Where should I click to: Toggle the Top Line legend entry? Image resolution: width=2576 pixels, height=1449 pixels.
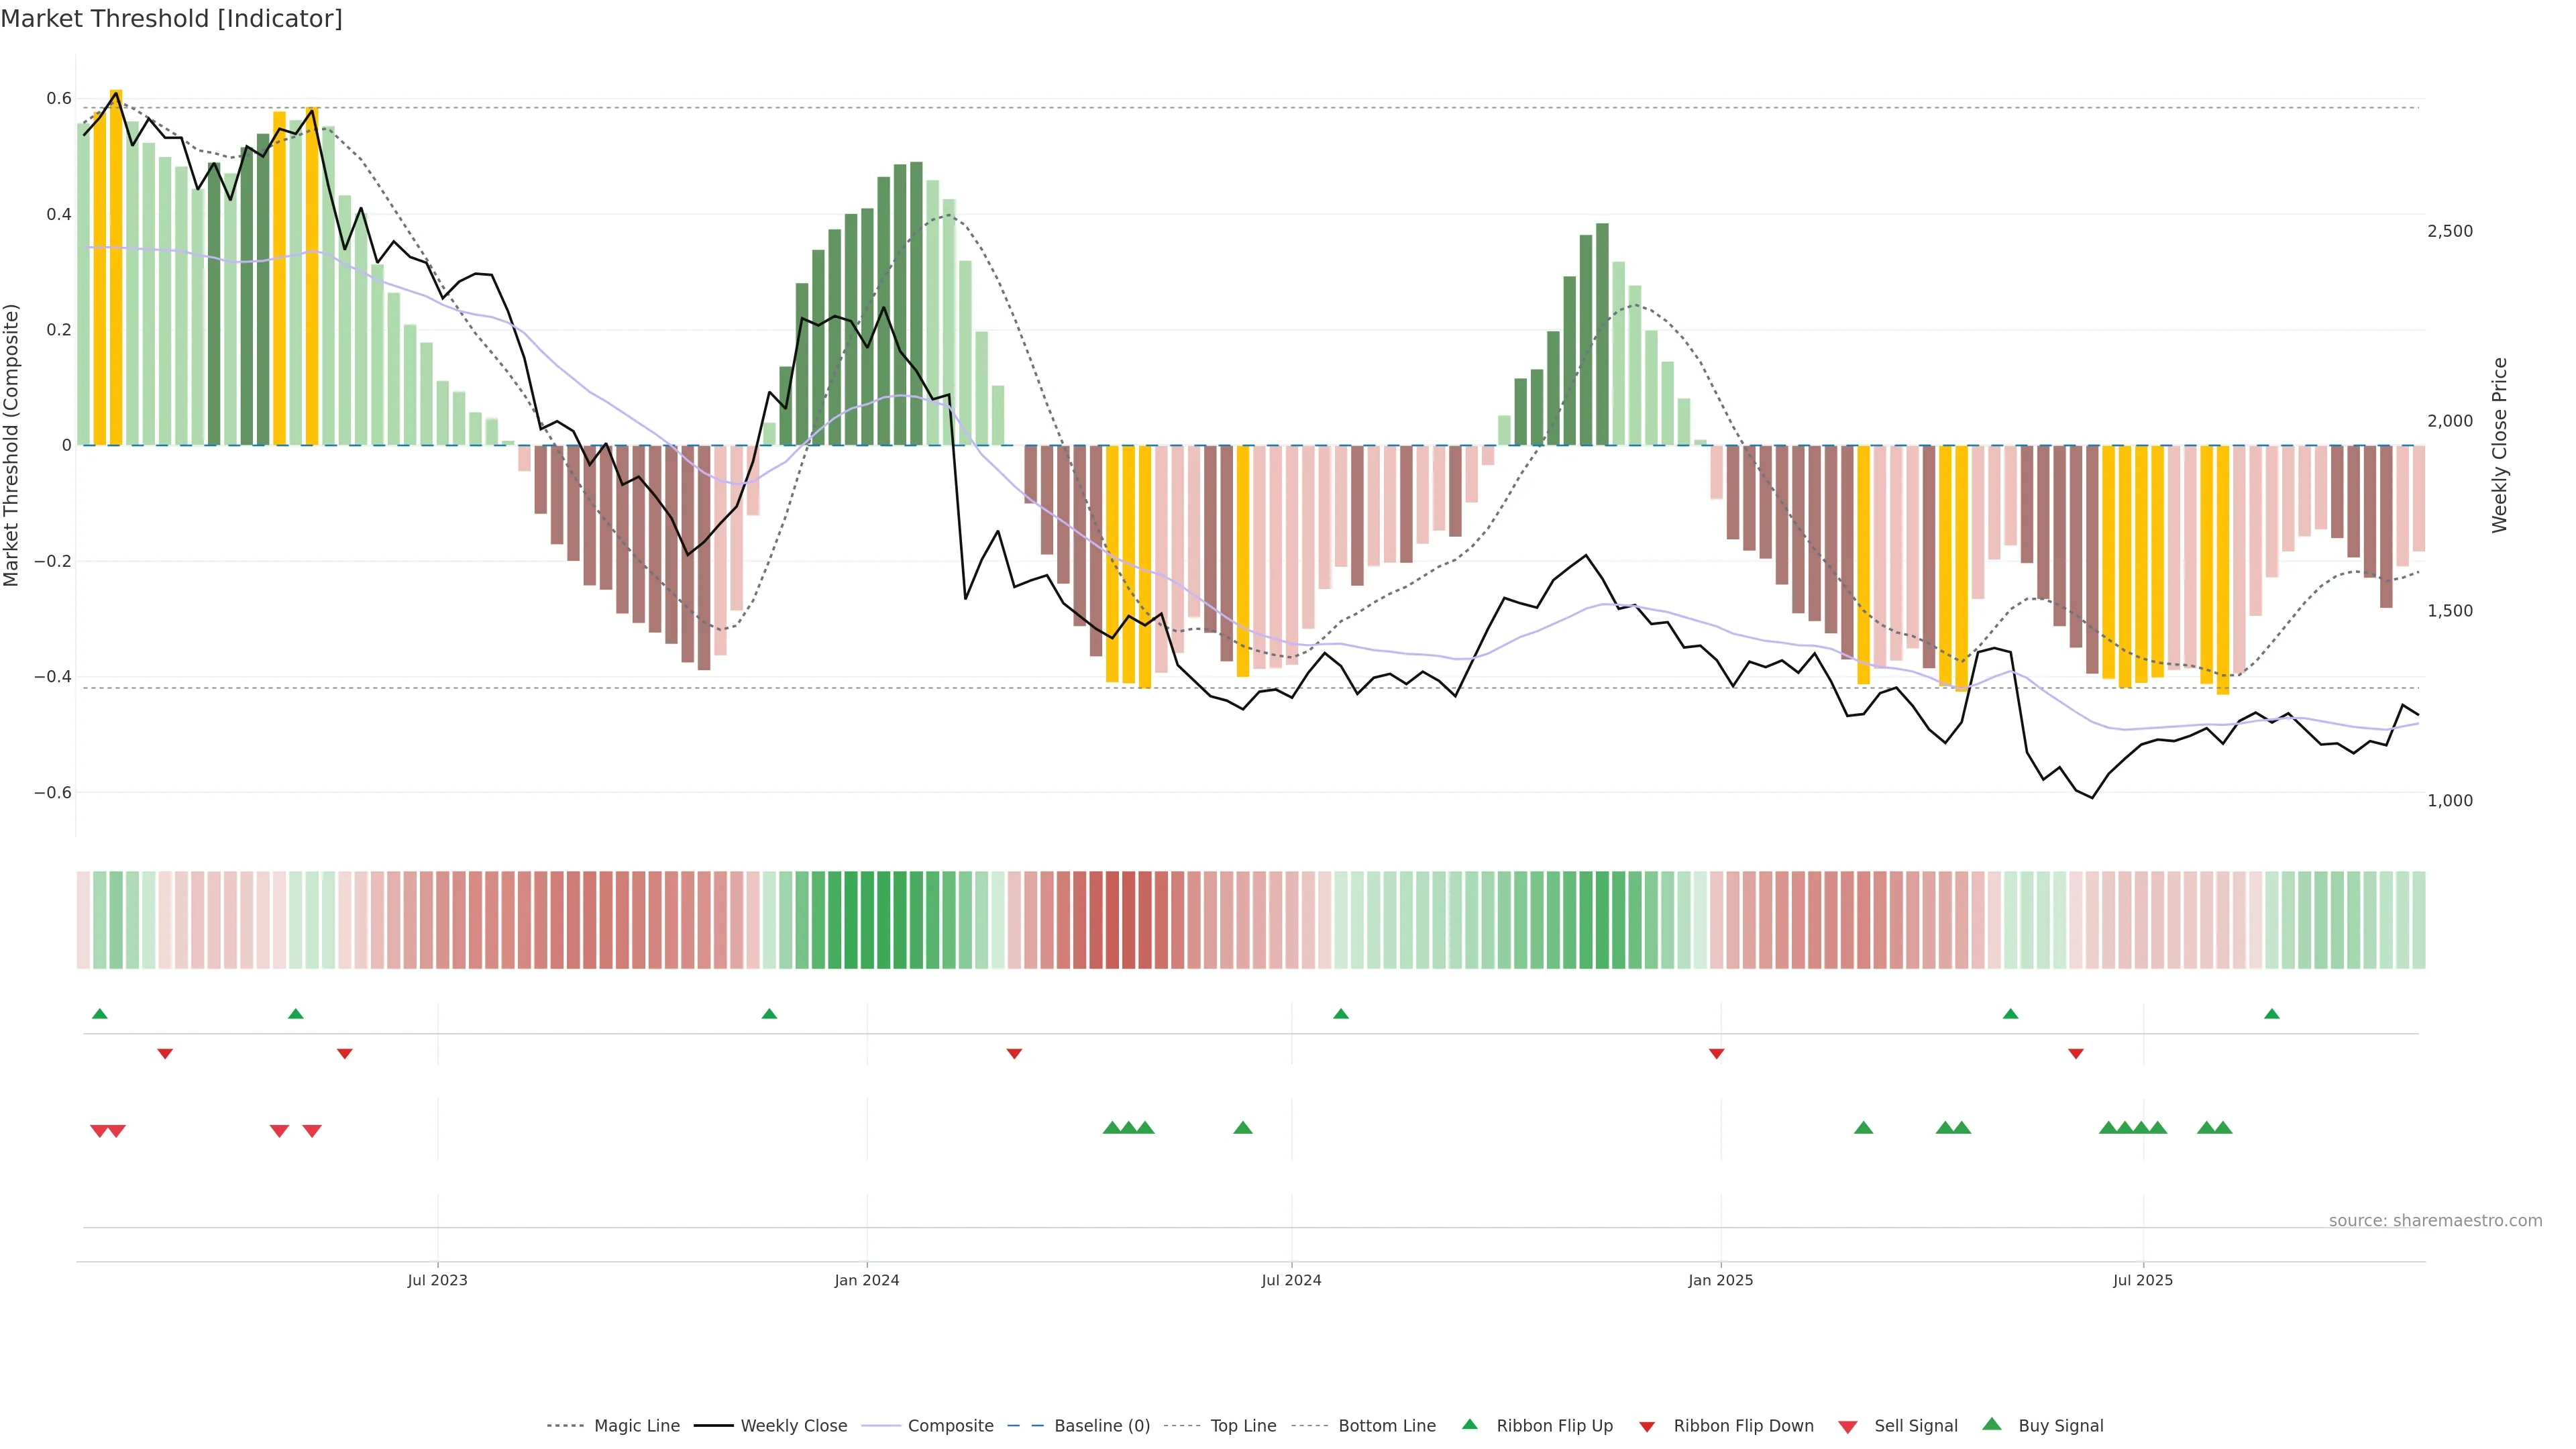point(1242,1425)
